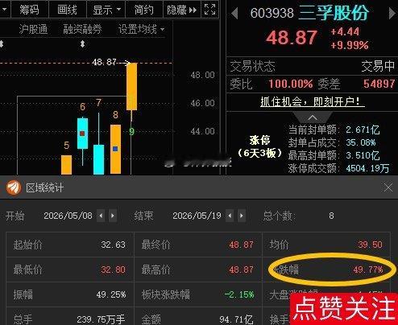Image resolution: width=398 pixels, height=325 pixels.
Task: Go to previous stock arrow
Action: tap(234, 13)
